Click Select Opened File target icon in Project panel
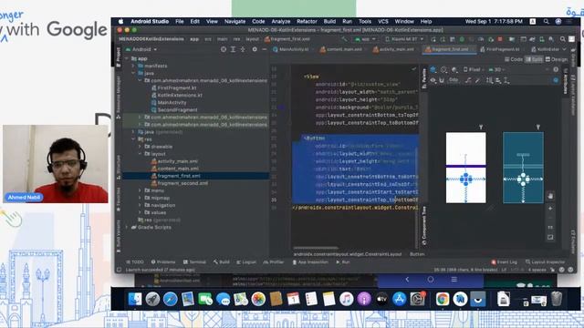The image size is (584, 328). (223, 49)
